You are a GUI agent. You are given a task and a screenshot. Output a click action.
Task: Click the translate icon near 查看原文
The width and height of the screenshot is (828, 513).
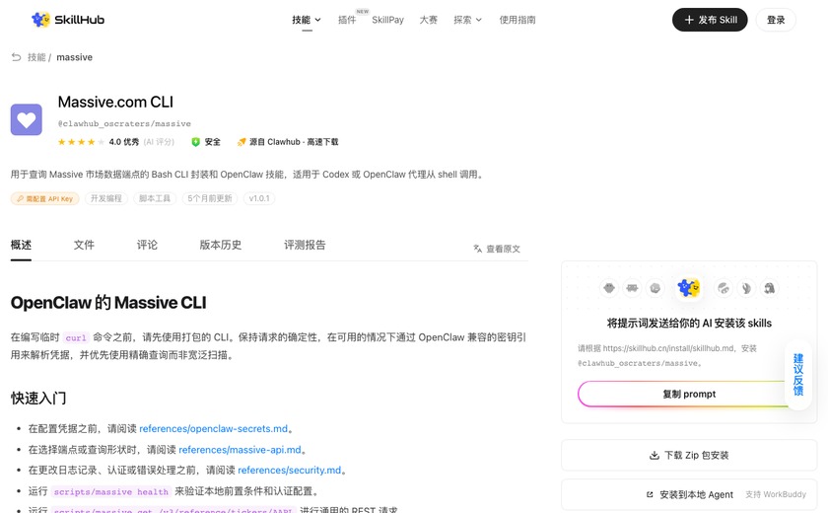(x=478, y=249)
